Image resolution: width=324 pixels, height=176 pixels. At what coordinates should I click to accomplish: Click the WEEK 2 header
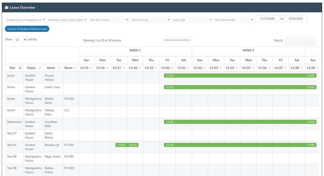pos(248,50)
